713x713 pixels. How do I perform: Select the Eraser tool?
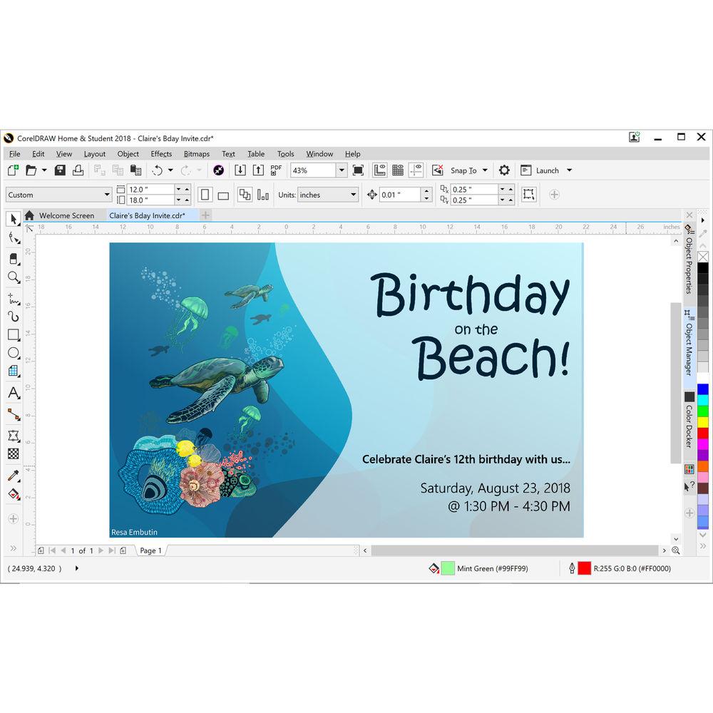pyautogui.click(x=12, y=258)
